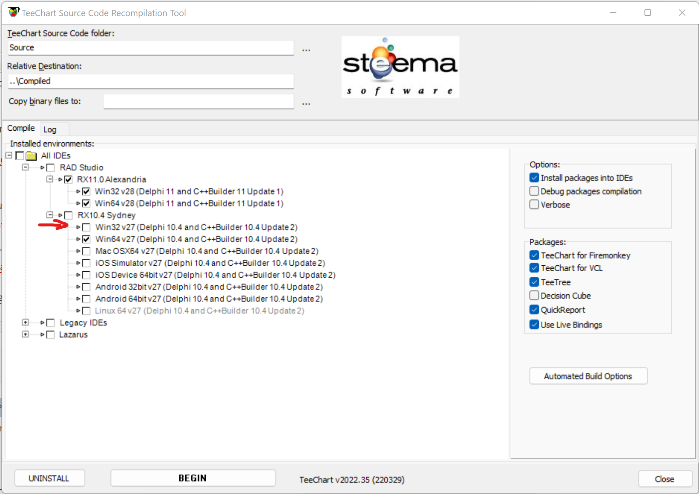699x494 pixels.
Task: Check the RX10.4 Sydney checkbox
Action: pos(69,215)
